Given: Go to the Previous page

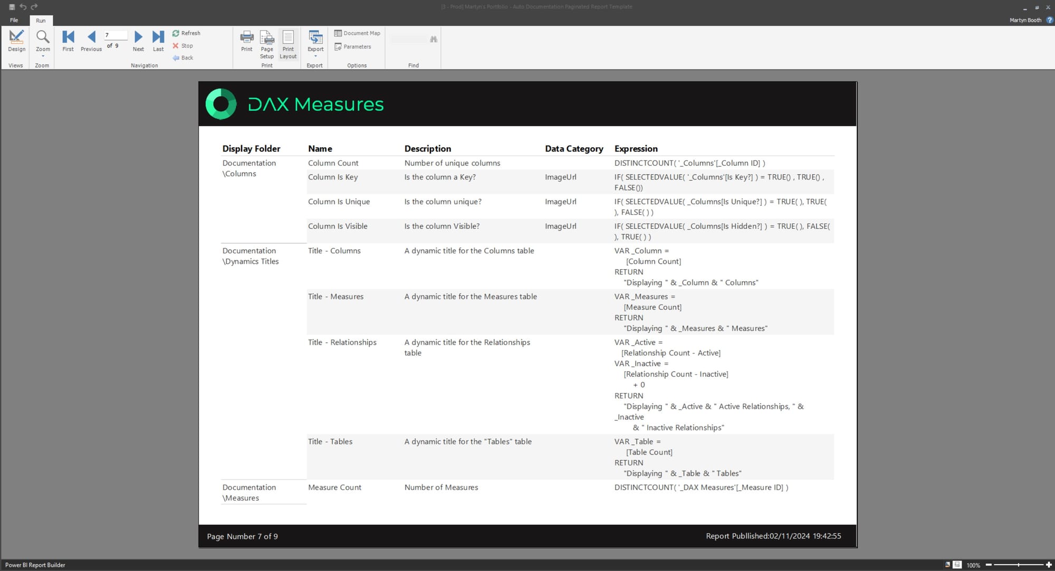Looking at the screenshot, I should 91,41.
